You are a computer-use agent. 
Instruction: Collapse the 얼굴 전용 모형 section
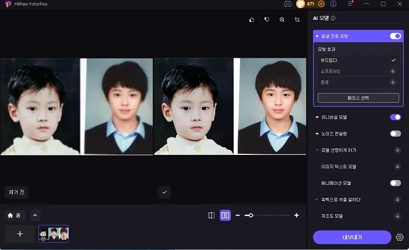click(317, 36)
